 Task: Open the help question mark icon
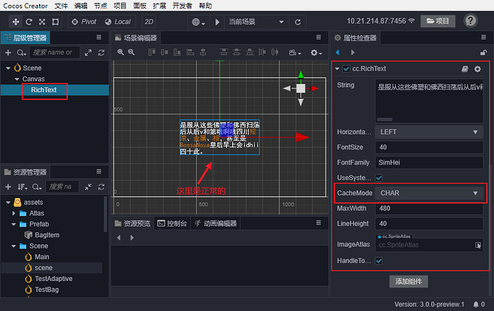tap(470, 21)
